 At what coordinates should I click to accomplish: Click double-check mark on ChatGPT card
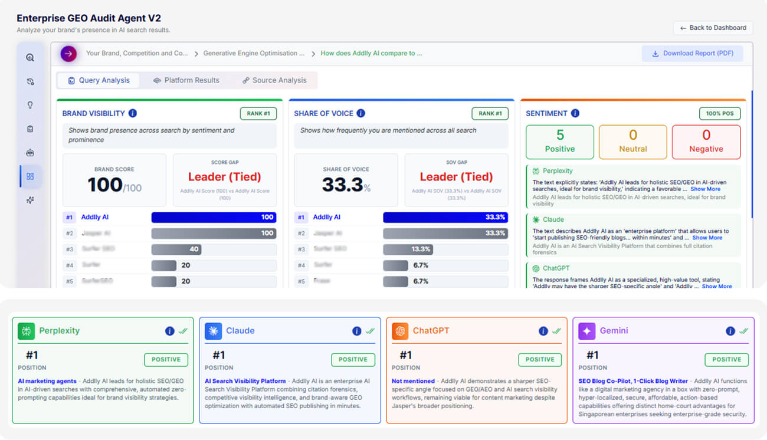pos(557,331)
